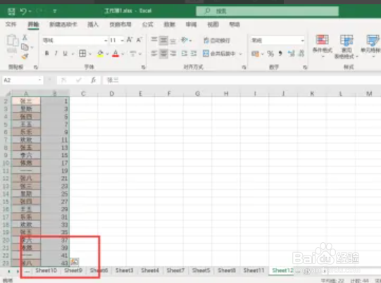This screenshot has height=283, width=381.
Task: Toggle Align Left
Action: (x=154, y=54)
